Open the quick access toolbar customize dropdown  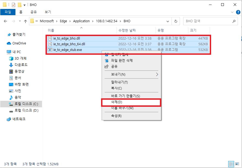(x=24, y=5)
